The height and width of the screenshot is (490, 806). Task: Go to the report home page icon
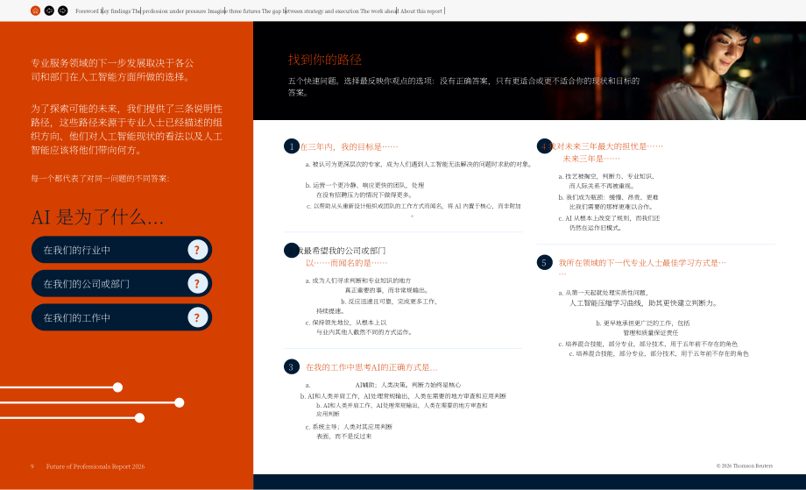click(x=35, y=11)
